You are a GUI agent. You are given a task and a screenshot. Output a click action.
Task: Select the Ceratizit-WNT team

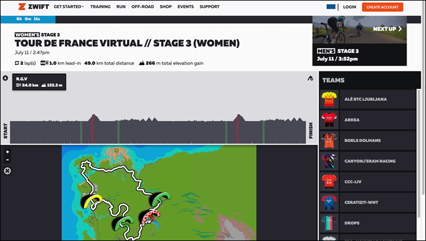click(x=368, y=203)
